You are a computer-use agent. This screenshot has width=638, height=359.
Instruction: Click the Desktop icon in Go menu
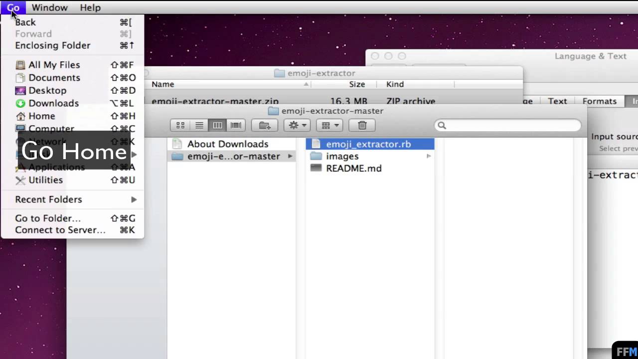tap(20, 90)
